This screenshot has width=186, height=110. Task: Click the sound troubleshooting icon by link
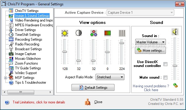pos(175,85)
